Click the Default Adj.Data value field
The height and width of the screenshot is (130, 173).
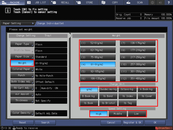click(51, 113)
